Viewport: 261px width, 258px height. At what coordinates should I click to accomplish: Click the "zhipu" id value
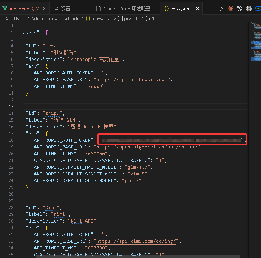click(x=52, y=113)
